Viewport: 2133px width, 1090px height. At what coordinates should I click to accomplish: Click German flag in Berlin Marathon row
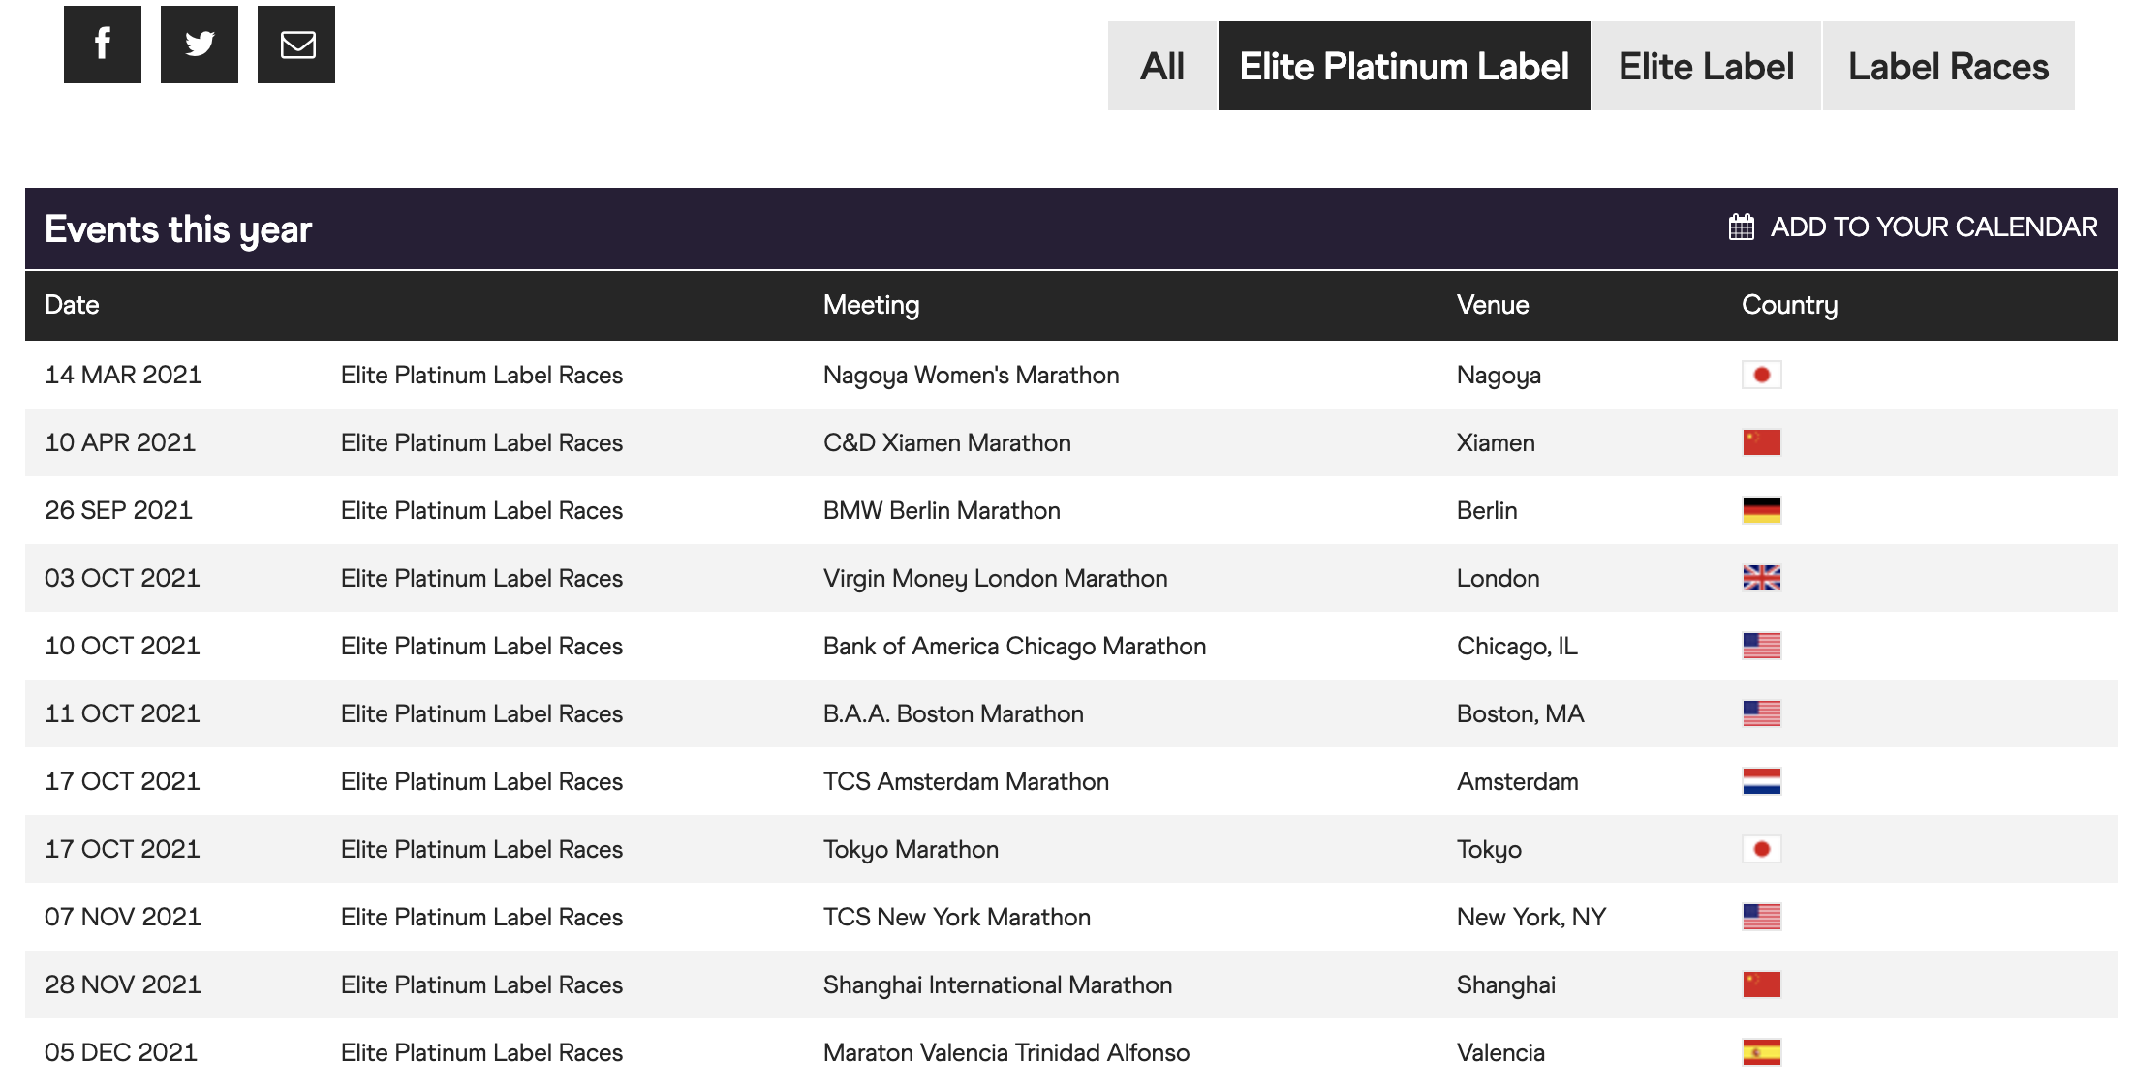pyautogui.click(x=1761, y=510)
